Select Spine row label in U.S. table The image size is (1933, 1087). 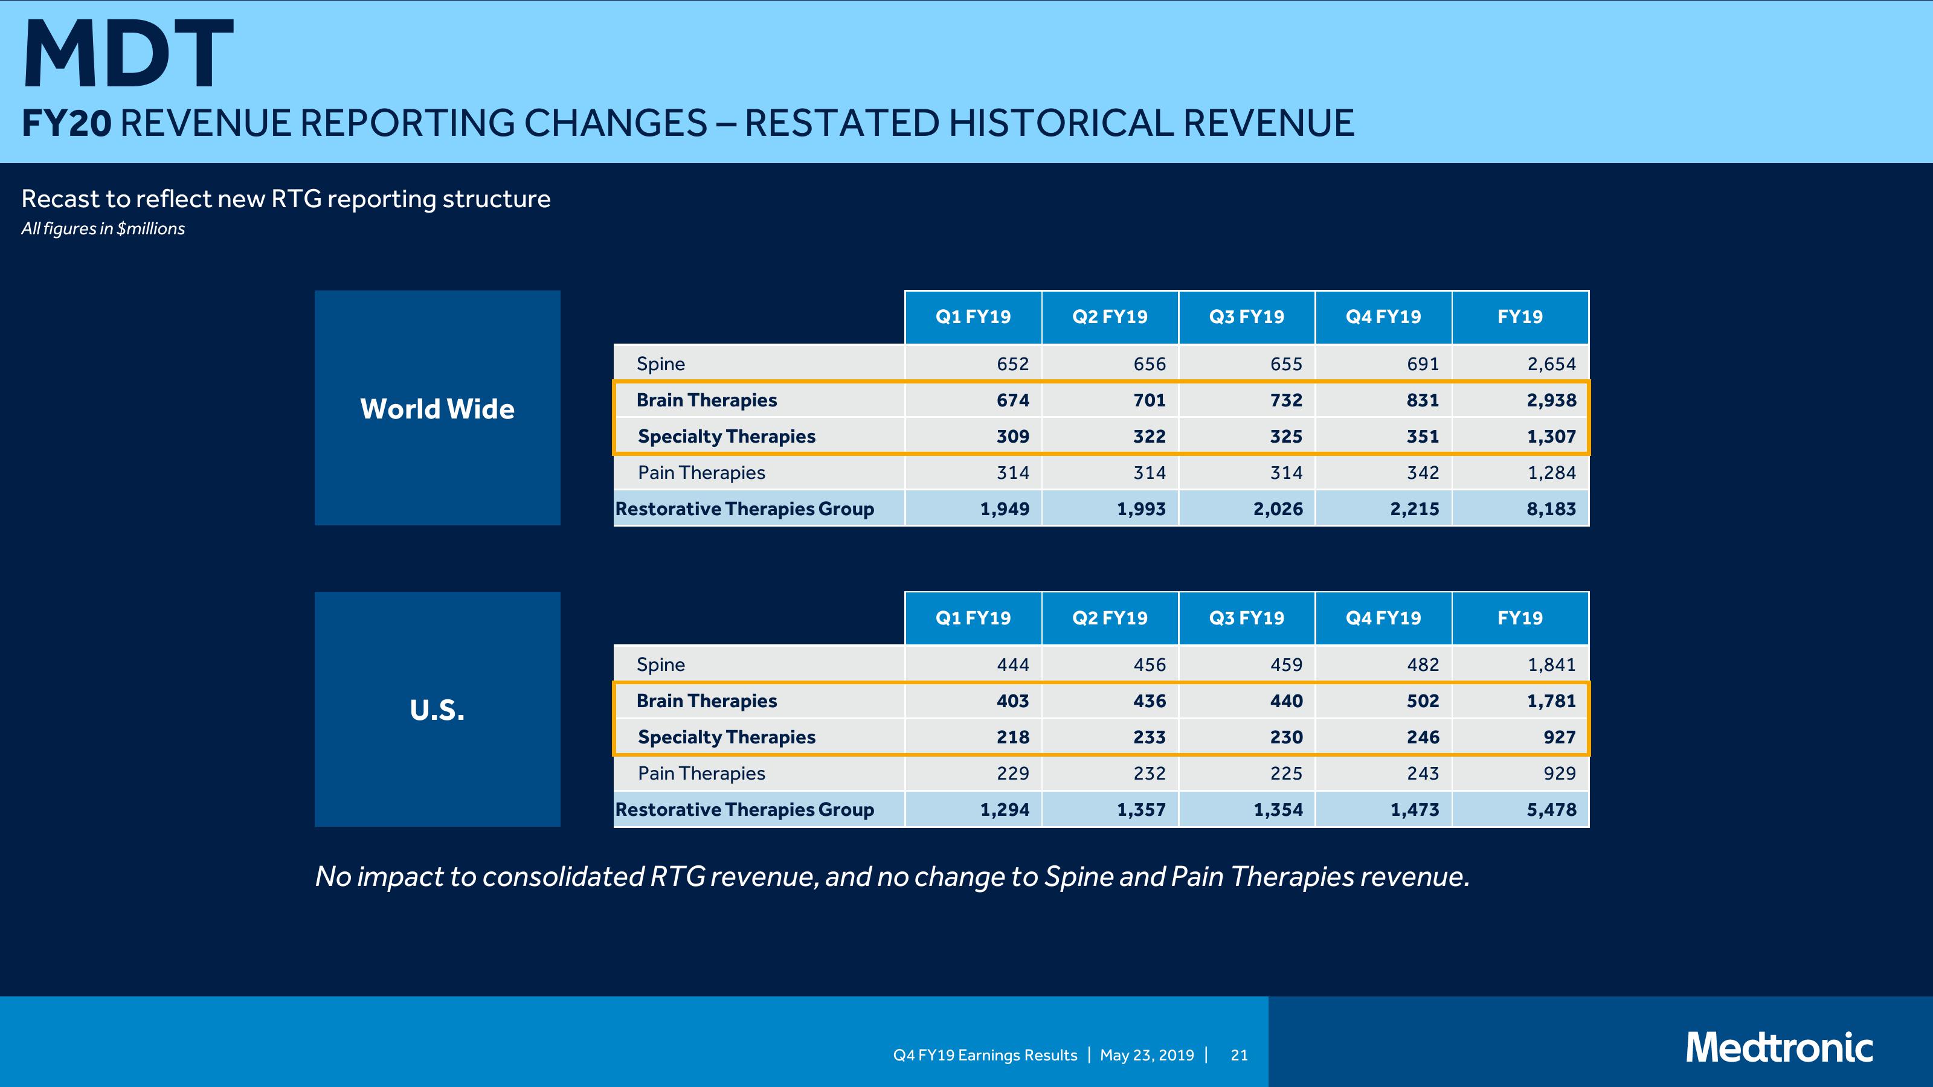(x=660, y=665)
